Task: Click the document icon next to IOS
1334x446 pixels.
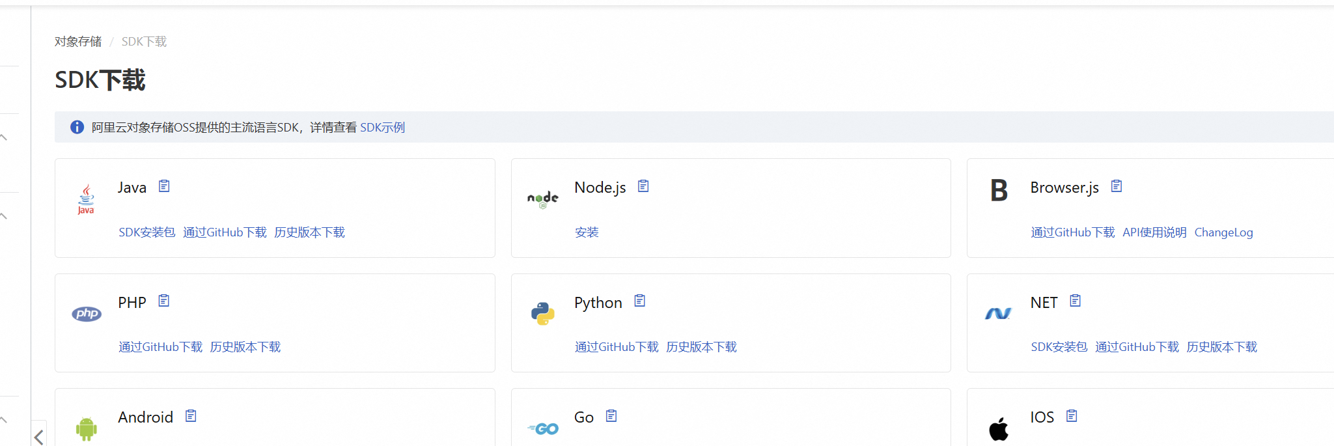Action: coord(1072,416)
